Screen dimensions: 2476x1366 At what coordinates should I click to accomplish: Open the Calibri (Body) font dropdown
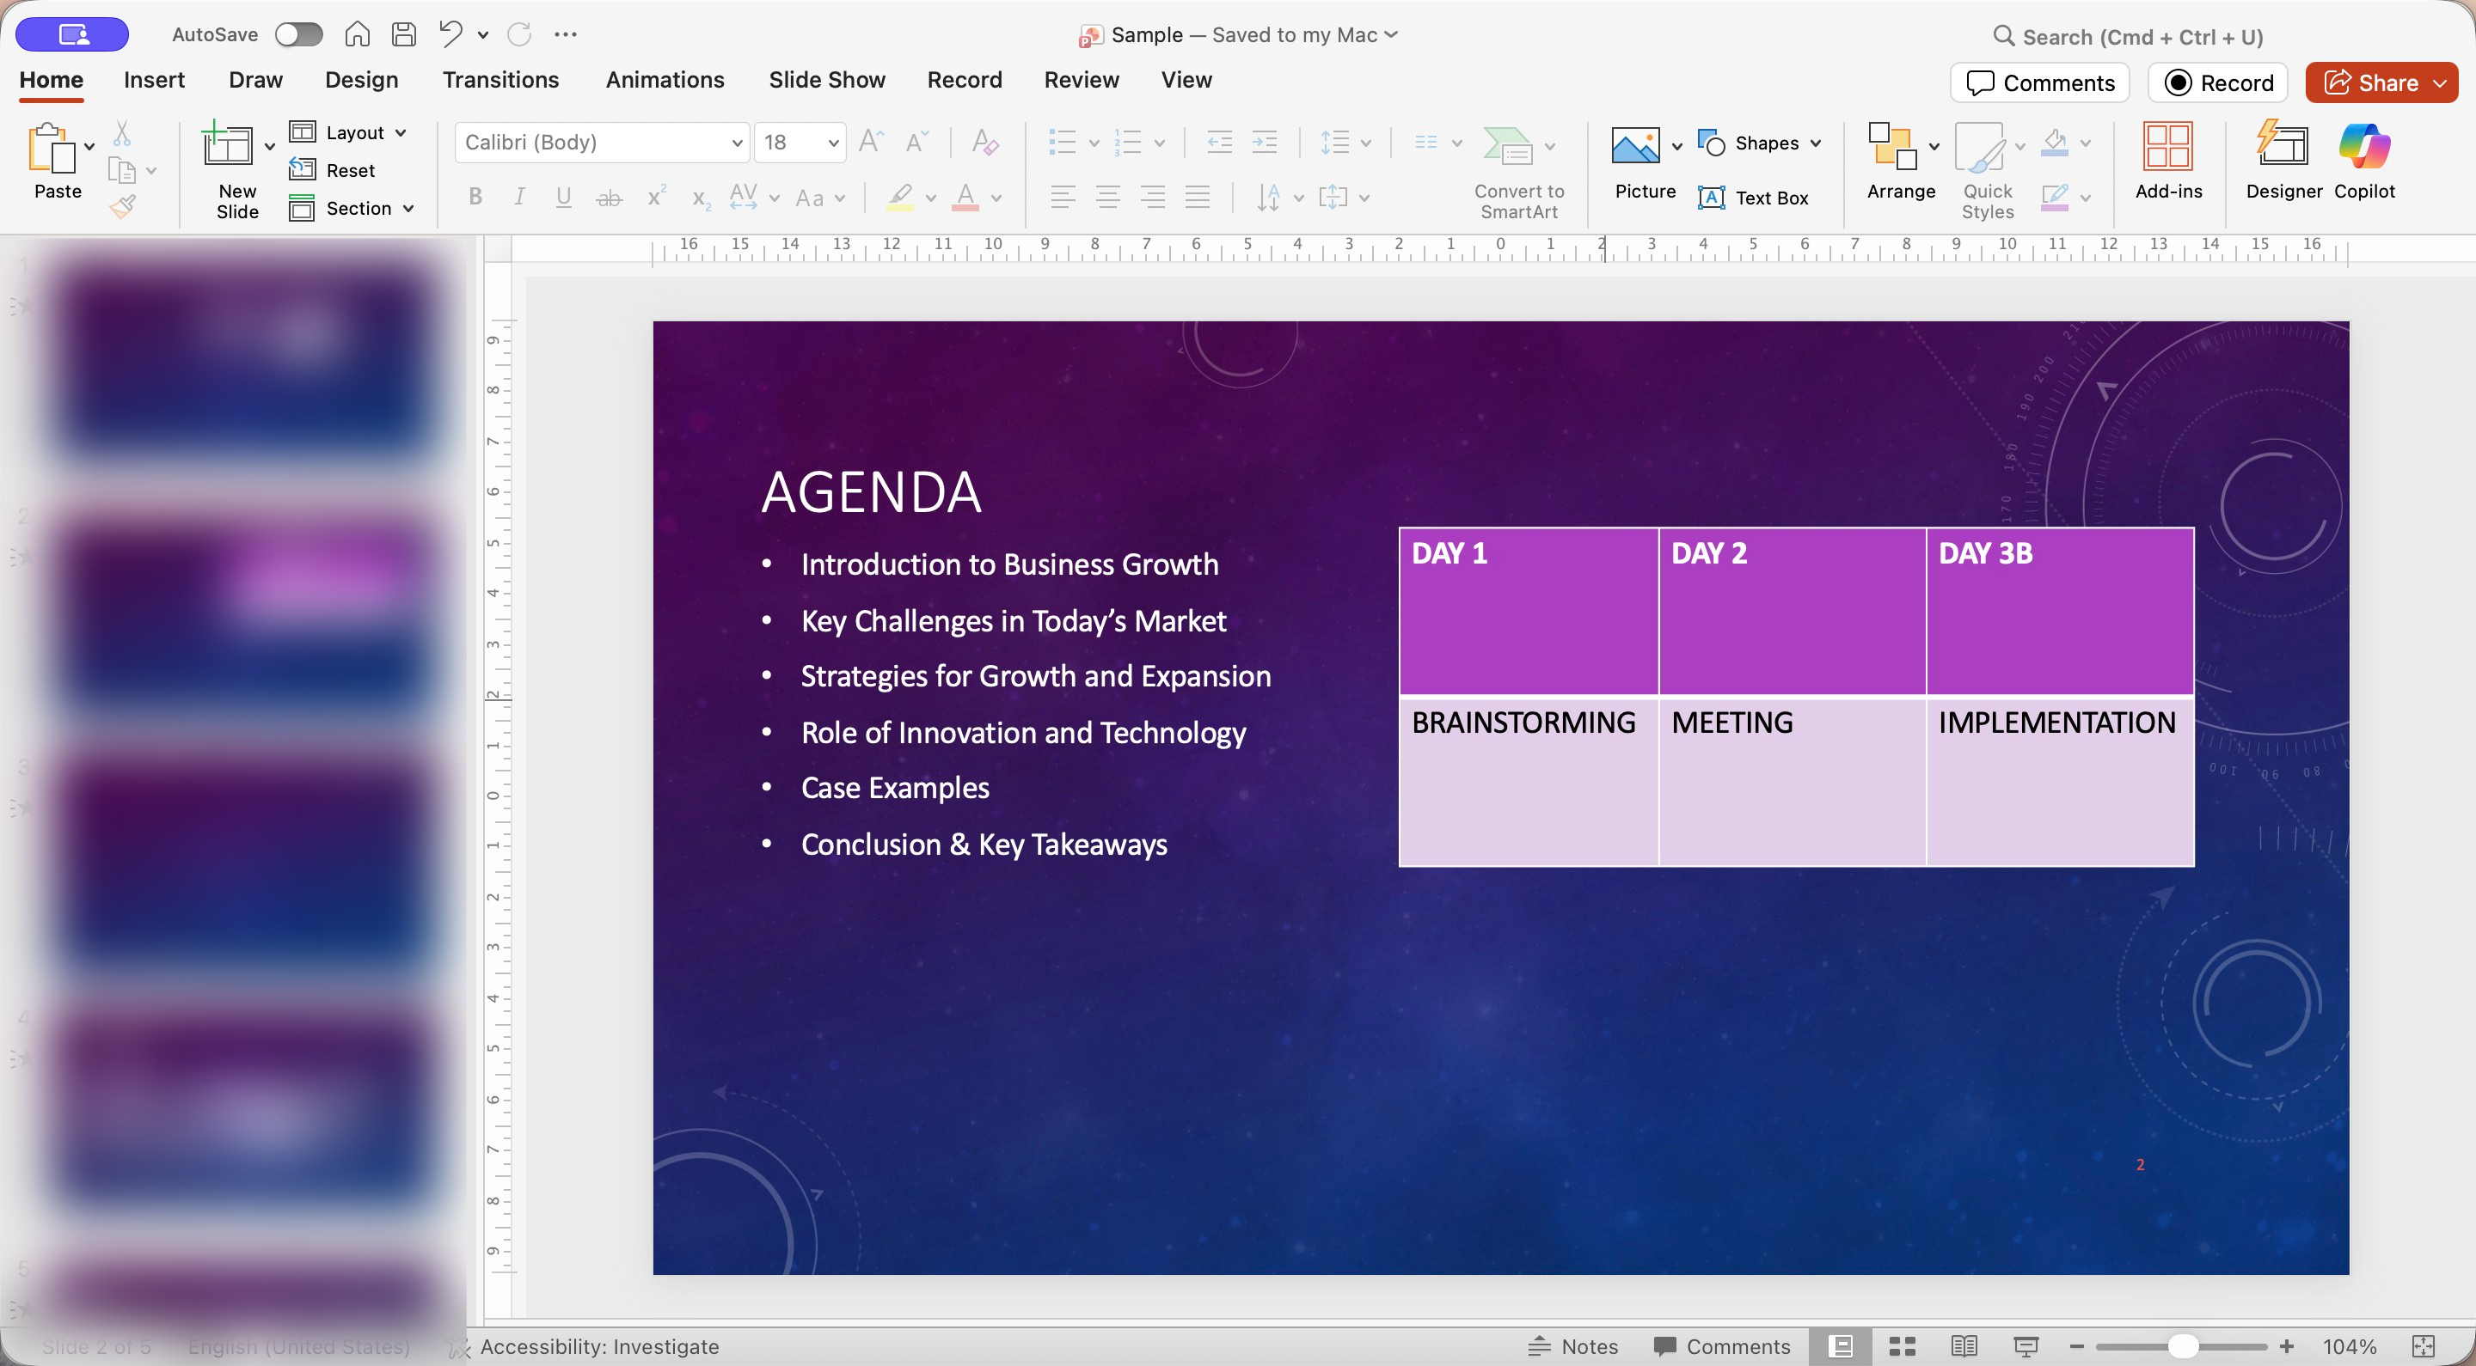[x=736, y=143]
